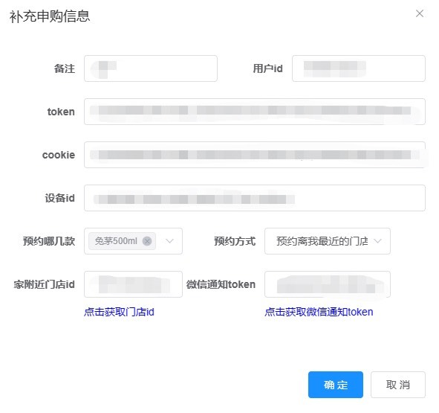Click the 预约哪几款 field label
The height and width of the screenshot is (413, 439).
[x=49, y=241]
